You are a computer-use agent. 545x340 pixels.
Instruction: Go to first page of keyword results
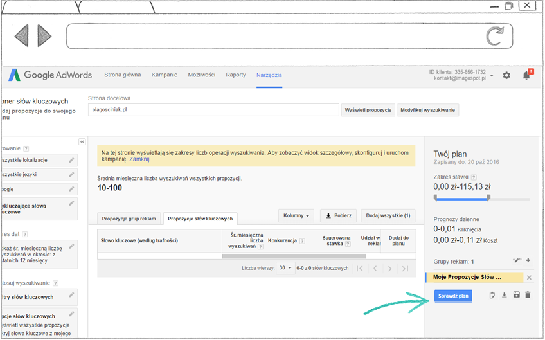[x=360, y=269]
